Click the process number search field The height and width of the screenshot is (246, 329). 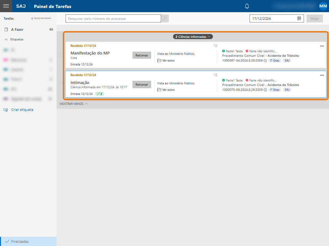pyautogui.click(x=113, y=19)
